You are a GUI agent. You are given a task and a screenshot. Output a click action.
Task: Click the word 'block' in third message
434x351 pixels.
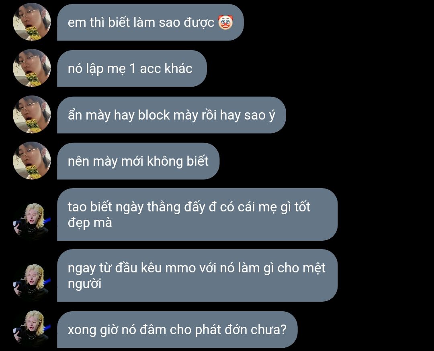click(154, 115)
